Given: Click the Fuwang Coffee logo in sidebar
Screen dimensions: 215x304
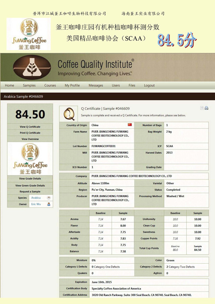Looking at the screenshot, I should tap(30, 159).
